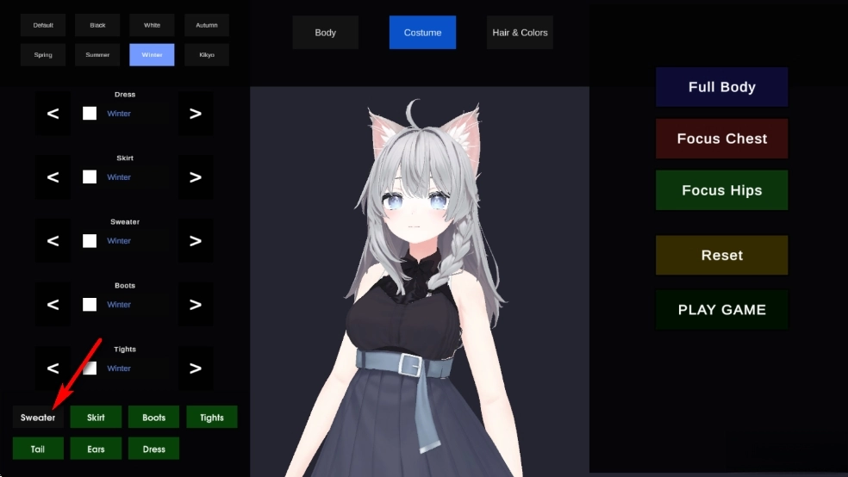Reset the camera with Reset button

tap(721, 256)
